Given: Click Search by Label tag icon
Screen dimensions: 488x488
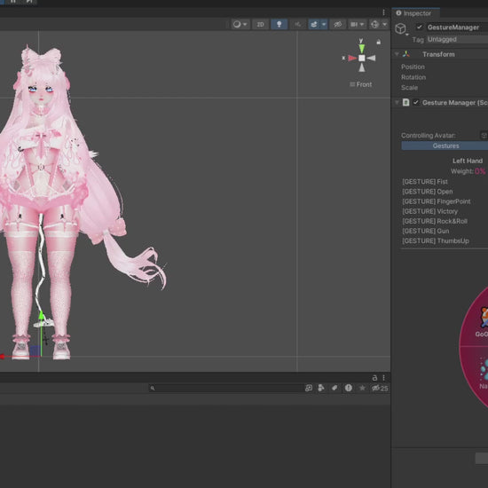Looking at the screenshot, I should pos(335,388).
